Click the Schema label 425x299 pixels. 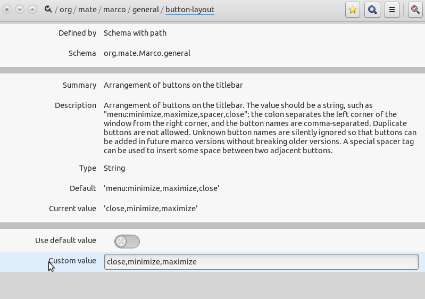(x=82, y=53)
